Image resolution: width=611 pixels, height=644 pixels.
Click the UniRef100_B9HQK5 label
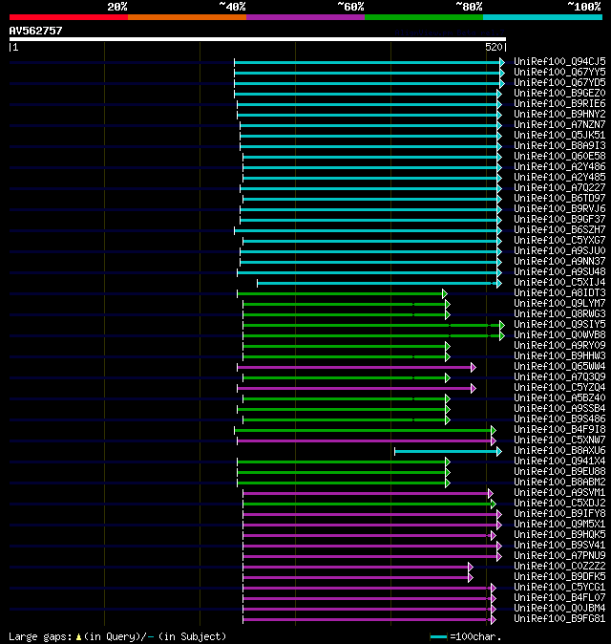(559, 535)
